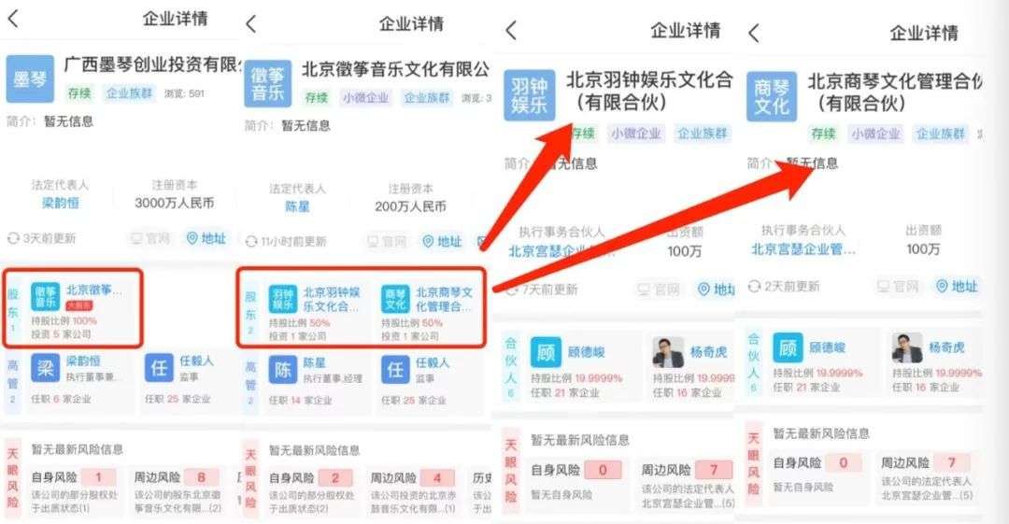Screen dimensions: 1009x524
Task: Open 地址 location for 广西墨琴创业投资
Action: [206, 238]
